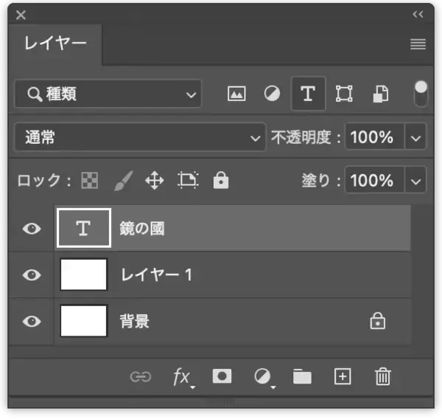The image size is (442, 419).
Task: Click the 不透明度 100% value field
Action: click(375, 137)
